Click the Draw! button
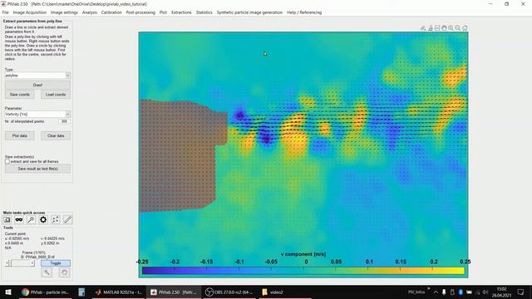This screenshot has height=299, width=532. coord(37,85)
